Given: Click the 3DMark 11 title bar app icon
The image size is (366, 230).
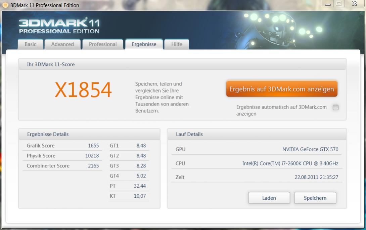Looking at the screenshot, I should pos(5,5).
